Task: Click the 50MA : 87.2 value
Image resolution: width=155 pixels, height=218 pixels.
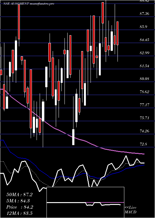Action: (19, 195)
